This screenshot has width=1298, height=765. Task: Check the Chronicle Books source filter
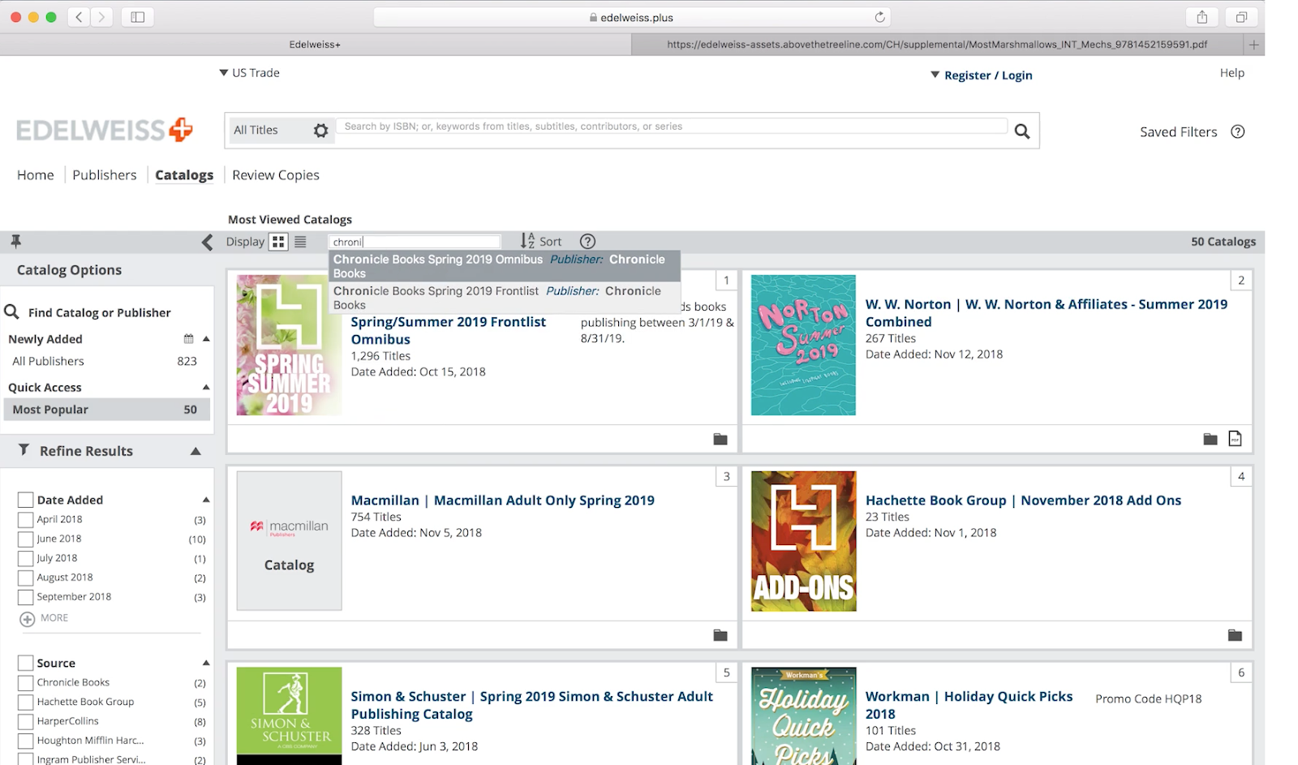click(x=25, y=683)
